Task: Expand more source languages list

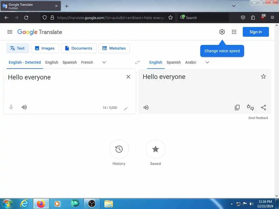Action: 104,62
